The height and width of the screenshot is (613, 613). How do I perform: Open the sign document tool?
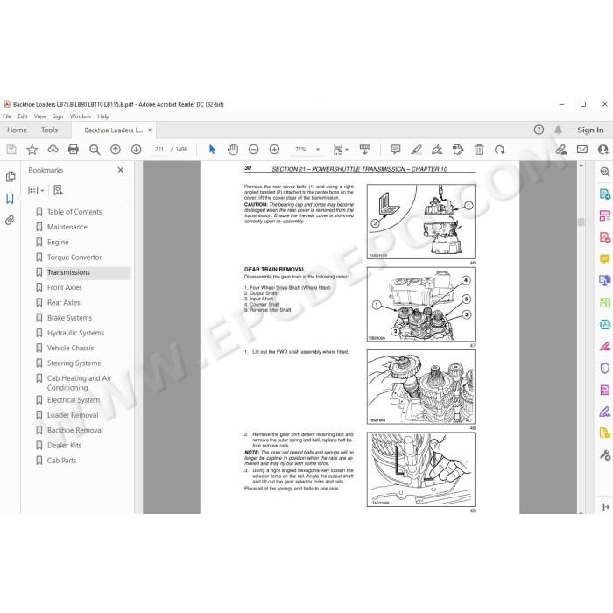coord(437,150)
